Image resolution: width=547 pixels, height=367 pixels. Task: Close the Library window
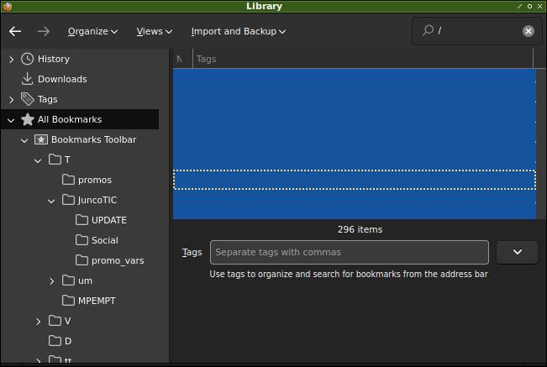pos(539,6)
